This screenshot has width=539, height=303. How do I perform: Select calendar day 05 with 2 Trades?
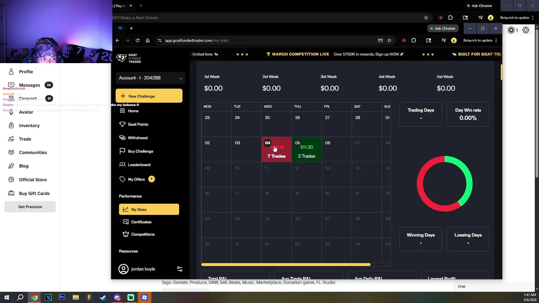[307, 149]
